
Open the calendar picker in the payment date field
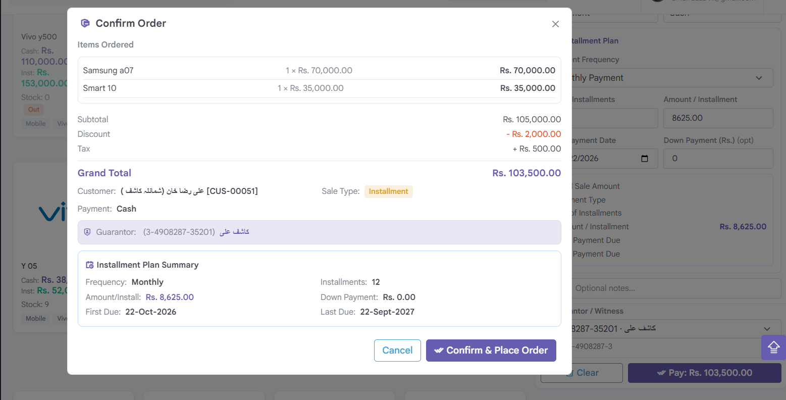(x=645, y=159)
